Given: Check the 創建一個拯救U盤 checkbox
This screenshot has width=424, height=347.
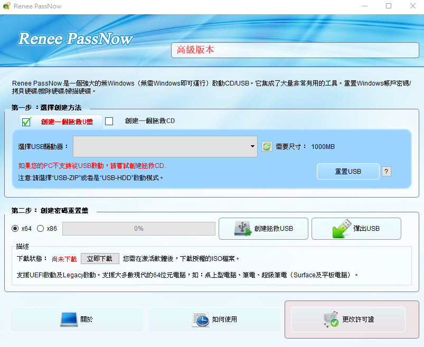Looking at the screenshot, I should (26, 121).
